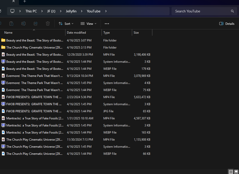Screen dimensions: 239x174
Task: Click the Share icon in toolbar
Action: (36, 24)
